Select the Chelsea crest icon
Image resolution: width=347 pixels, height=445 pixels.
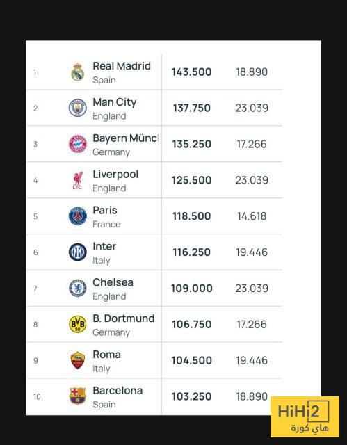pyautogui.click(x=77, y=289)
